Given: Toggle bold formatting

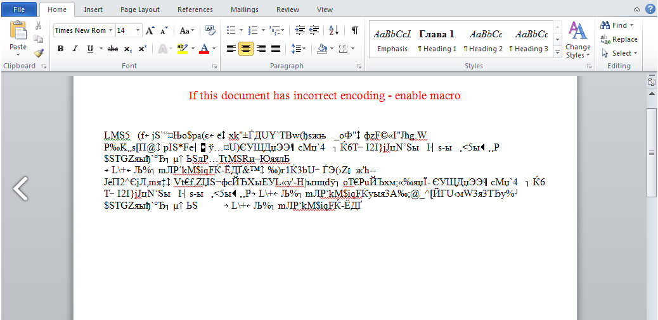Looking at the screenshot, I should pyautogui.click(x=60, y=49).
